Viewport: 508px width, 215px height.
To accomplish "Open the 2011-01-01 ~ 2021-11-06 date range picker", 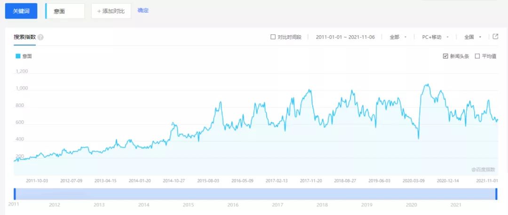I will pyautogui.click(x=345, y=37).
